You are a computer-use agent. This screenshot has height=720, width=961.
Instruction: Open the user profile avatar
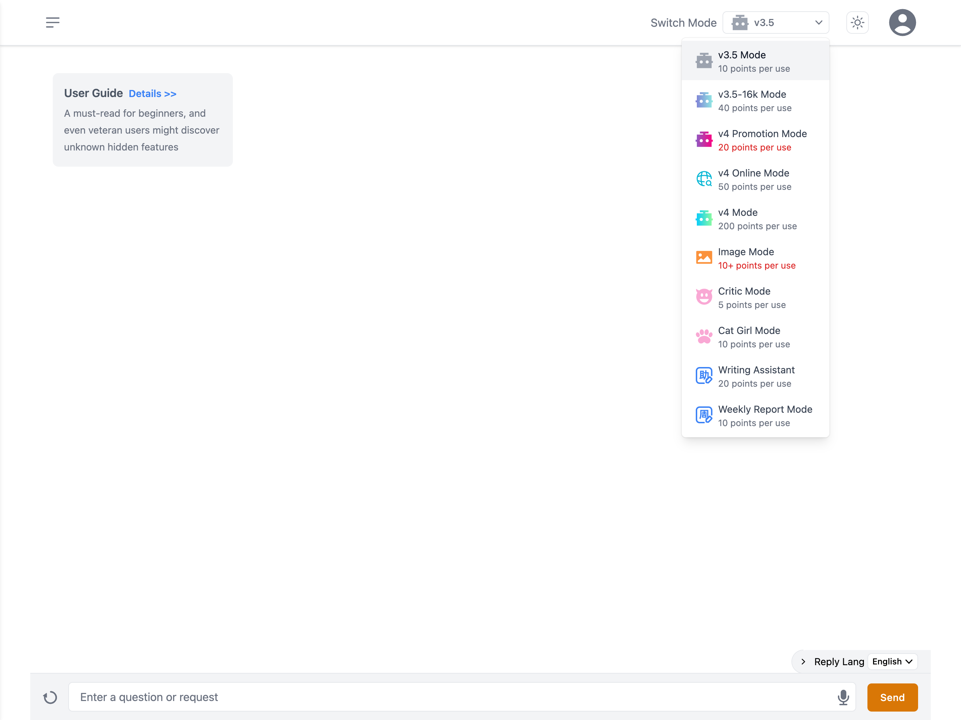tap(902, 22)
